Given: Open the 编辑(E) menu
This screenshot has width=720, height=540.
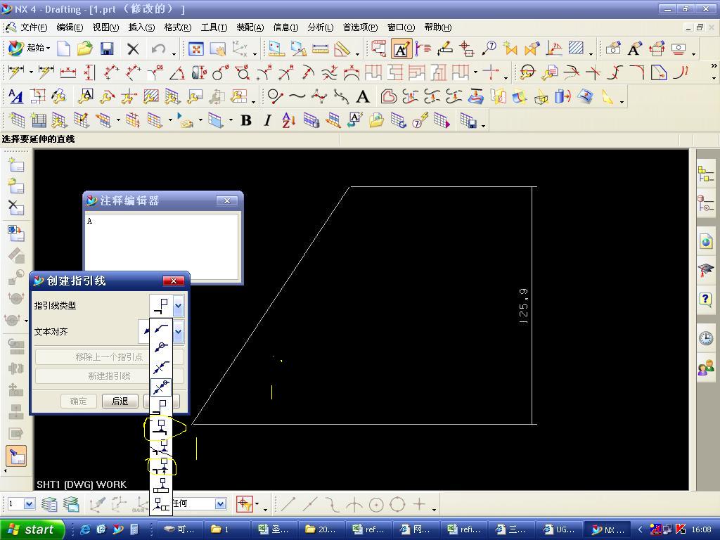Looking at the screenshot, I should [70, 27].
